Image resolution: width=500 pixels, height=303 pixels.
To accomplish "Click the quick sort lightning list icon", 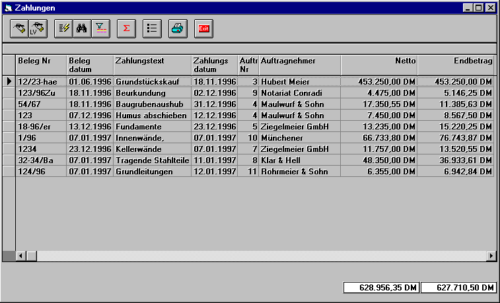I will pos(63,28).
